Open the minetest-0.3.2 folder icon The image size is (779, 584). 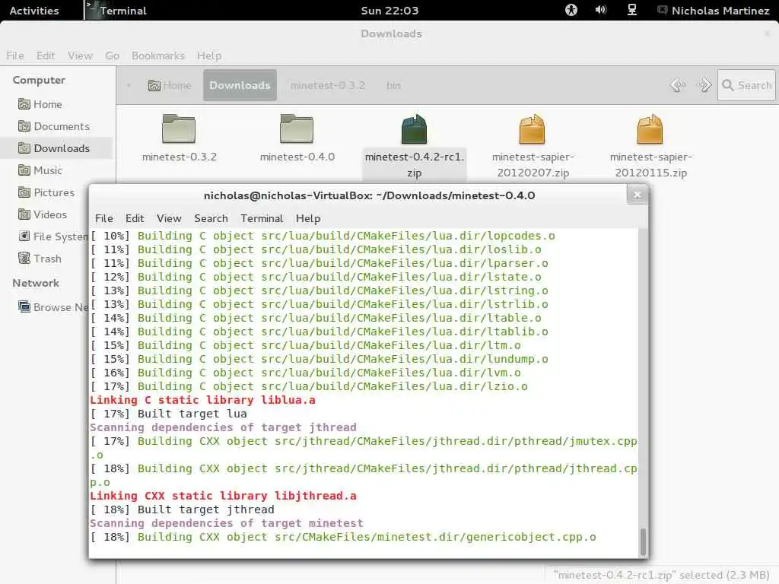point(179,129)
